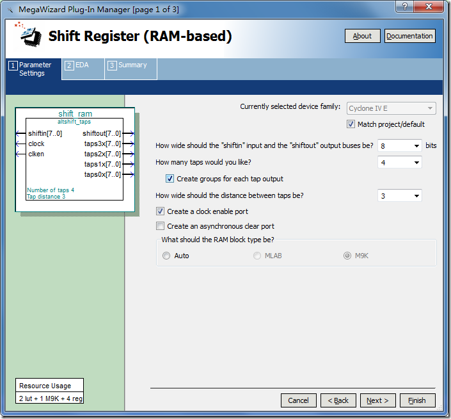Open the shiftin bus width dropdown
Screen dimensions: 451x419
(x=400, y=145)
